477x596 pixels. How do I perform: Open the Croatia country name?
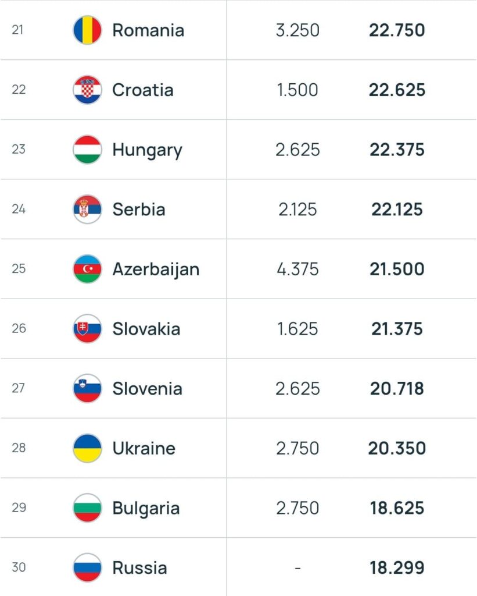click(x=142, y=90)
